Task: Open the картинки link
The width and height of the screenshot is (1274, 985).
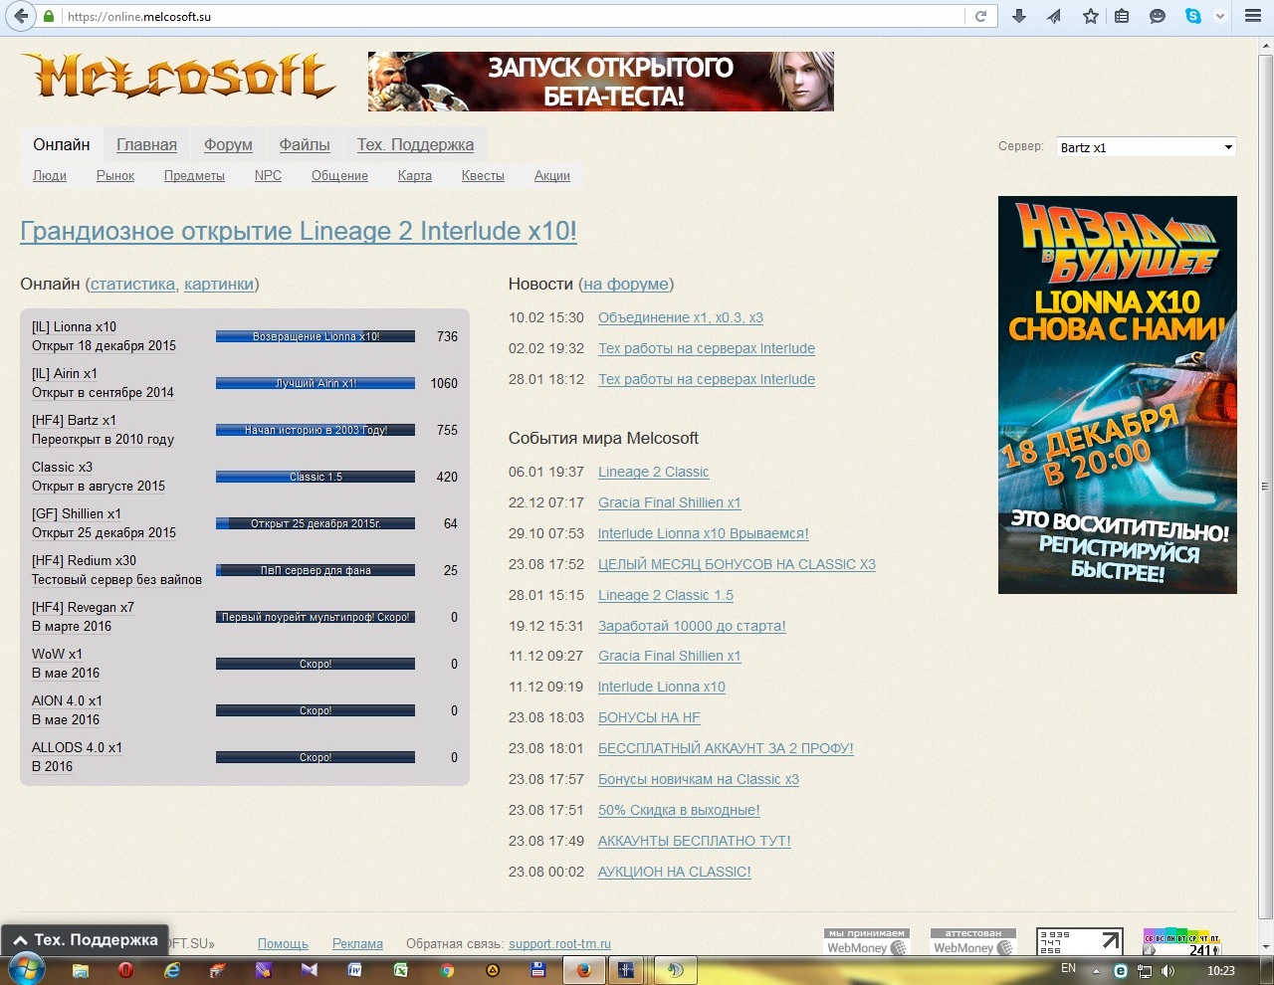Action: 219,285
